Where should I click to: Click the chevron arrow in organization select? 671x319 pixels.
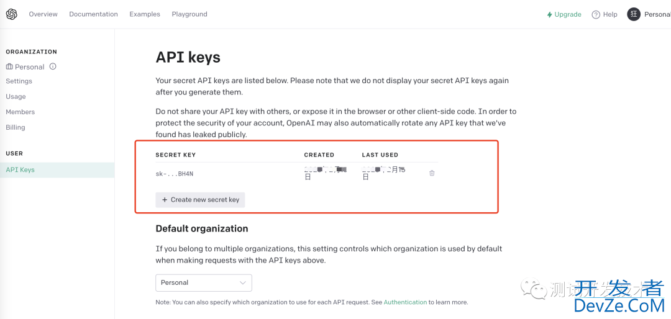pyautogui.click(x=243, y=282)
